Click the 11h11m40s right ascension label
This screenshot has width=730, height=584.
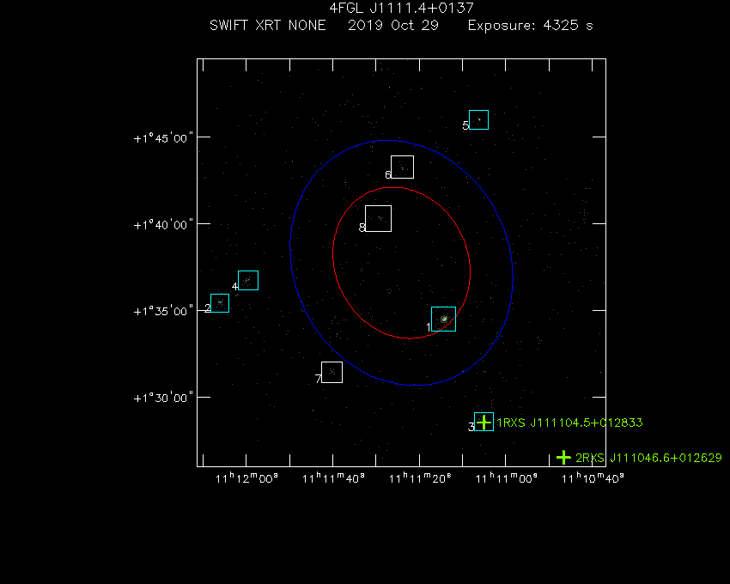[x=333, y=478]
